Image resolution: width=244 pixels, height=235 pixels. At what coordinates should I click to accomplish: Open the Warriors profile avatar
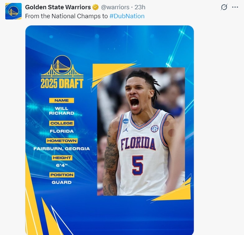click(x=13, y=11)
